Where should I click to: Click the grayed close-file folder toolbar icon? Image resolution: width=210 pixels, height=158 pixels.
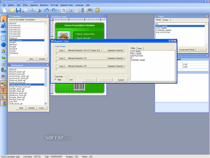[25, 10]
